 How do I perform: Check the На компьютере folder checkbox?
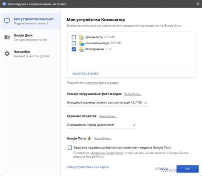[74, 43]
